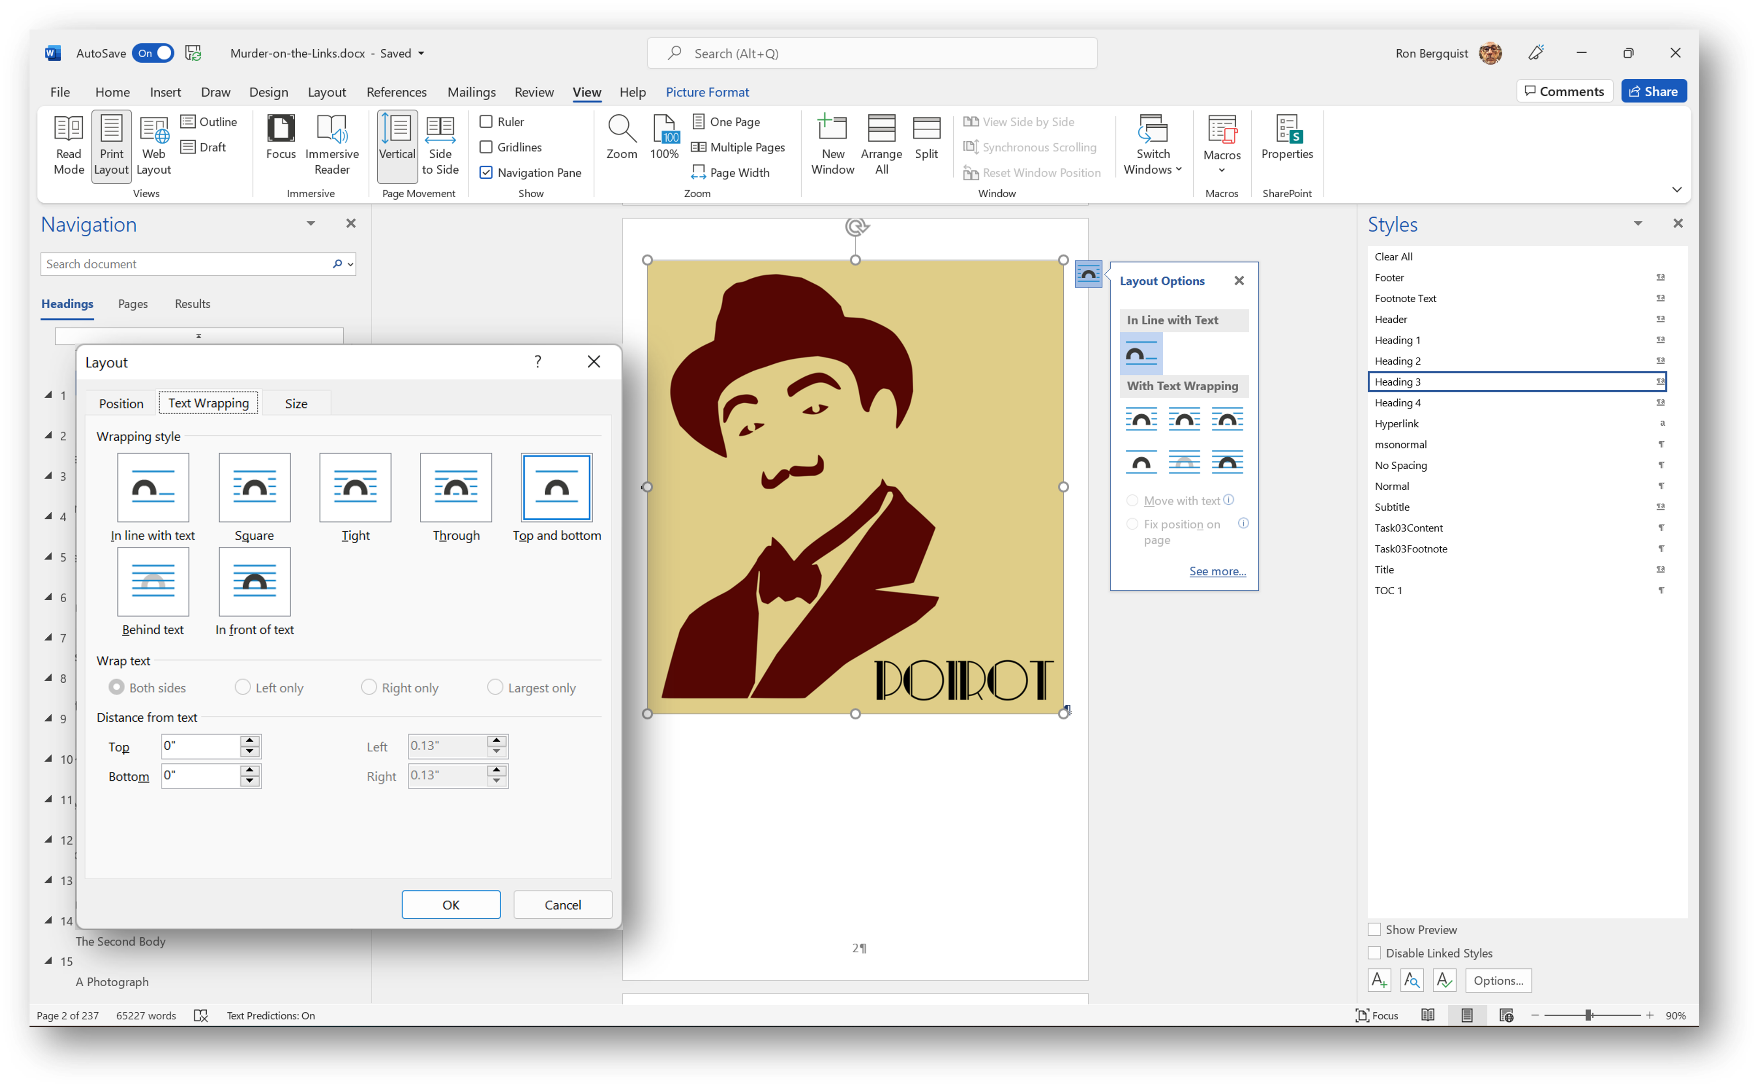Viewport: 1759px width, 1087px height.
Task: Collapse heading 14 in navigation pane
Action: click(x=49, y=920)
